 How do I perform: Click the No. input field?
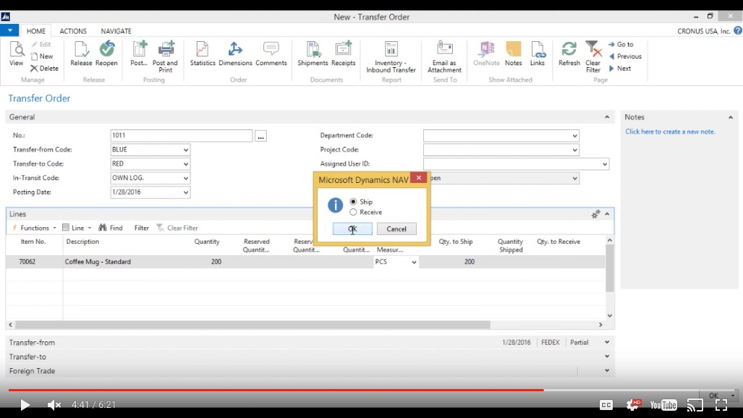182,135
